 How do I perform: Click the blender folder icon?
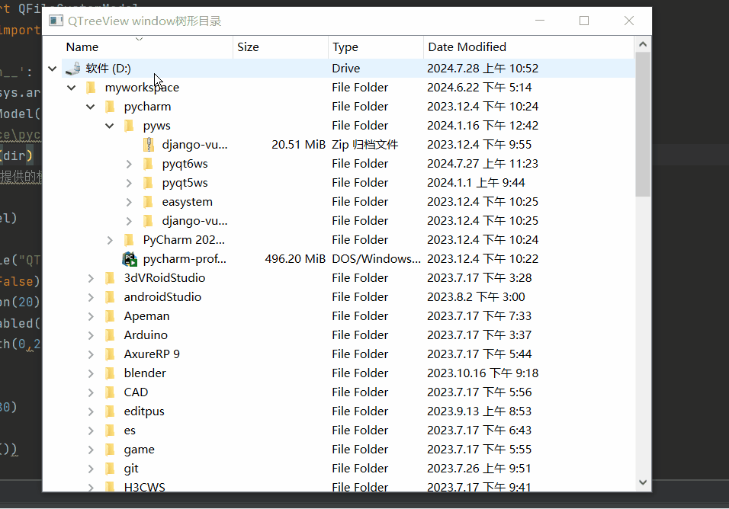[110, 373]
